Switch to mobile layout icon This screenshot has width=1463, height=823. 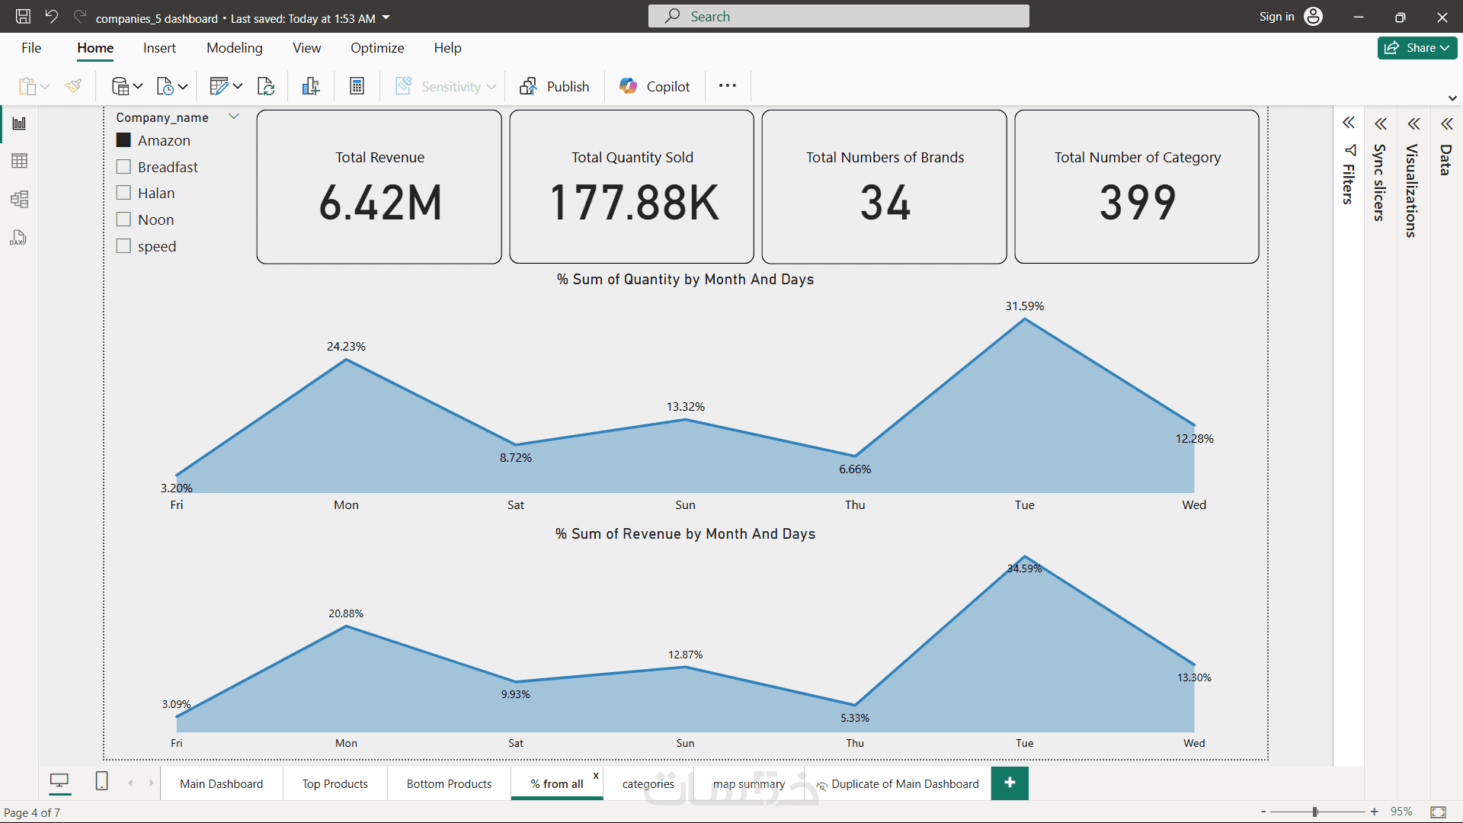(101, 781)
